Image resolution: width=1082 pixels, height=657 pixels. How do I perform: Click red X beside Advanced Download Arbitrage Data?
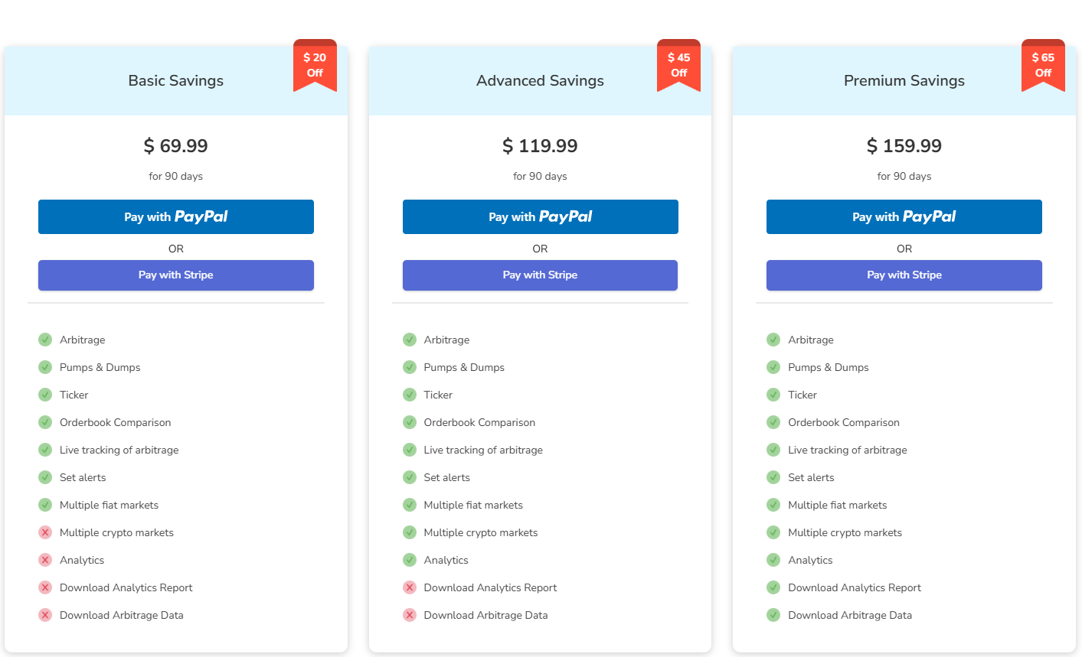pyautogui.click(x=410, y=615)
